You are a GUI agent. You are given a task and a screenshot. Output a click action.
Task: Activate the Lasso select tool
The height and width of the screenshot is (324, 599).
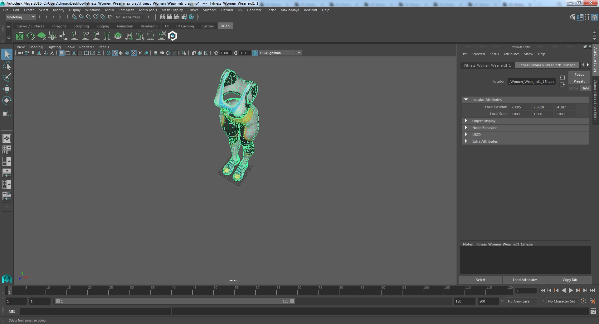pos(7,66)
